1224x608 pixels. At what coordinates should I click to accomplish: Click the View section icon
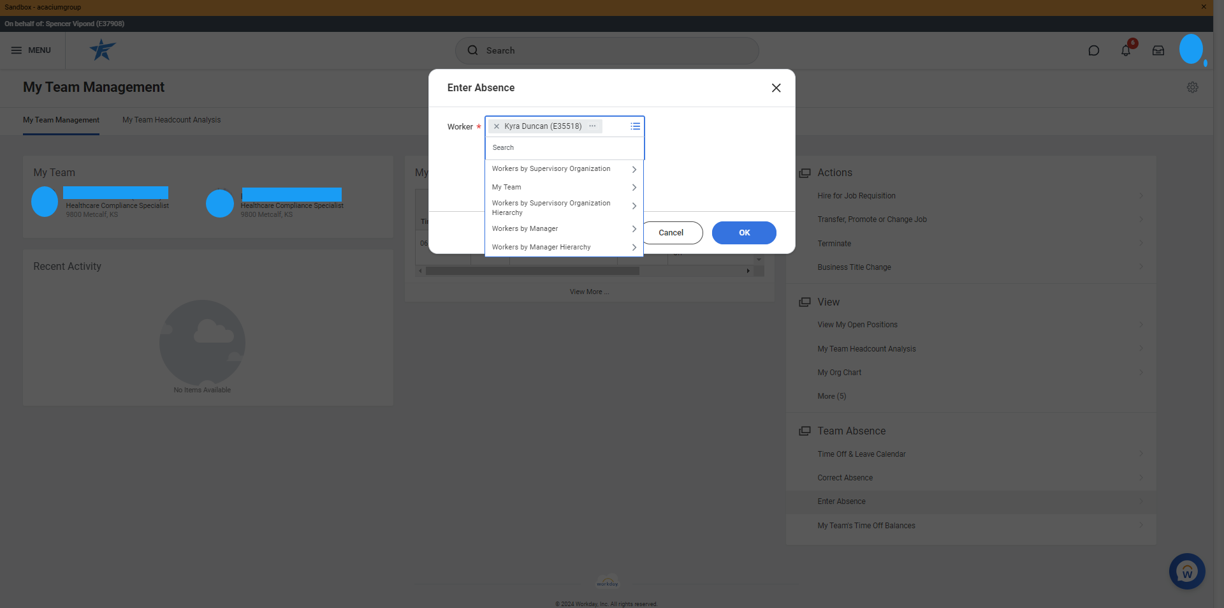coord(805,302)
